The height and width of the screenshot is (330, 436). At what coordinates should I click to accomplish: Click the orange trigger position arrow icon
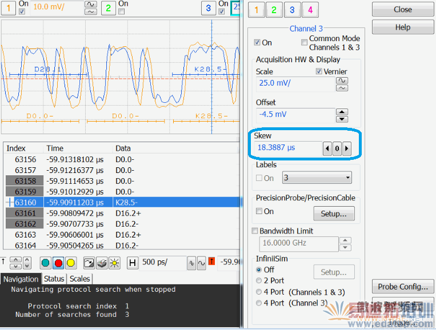(x=211, y=261)
